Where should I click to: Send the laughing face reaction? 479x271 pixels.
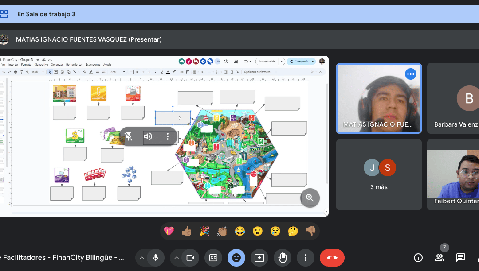(240, 232)
